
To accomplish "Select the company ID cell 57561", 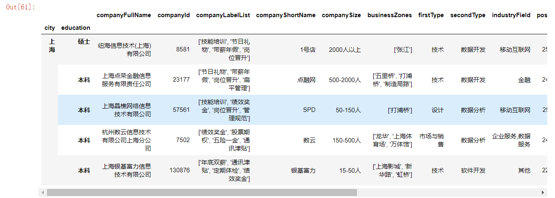I will tap(181, 110).
